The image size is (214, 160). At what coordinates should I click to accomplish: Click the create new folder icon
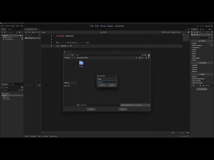tap(149, 55)
